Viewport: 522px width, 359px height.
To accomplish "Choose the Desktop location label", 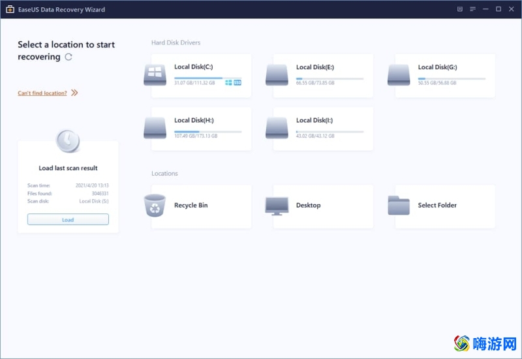I will point(308,205).
